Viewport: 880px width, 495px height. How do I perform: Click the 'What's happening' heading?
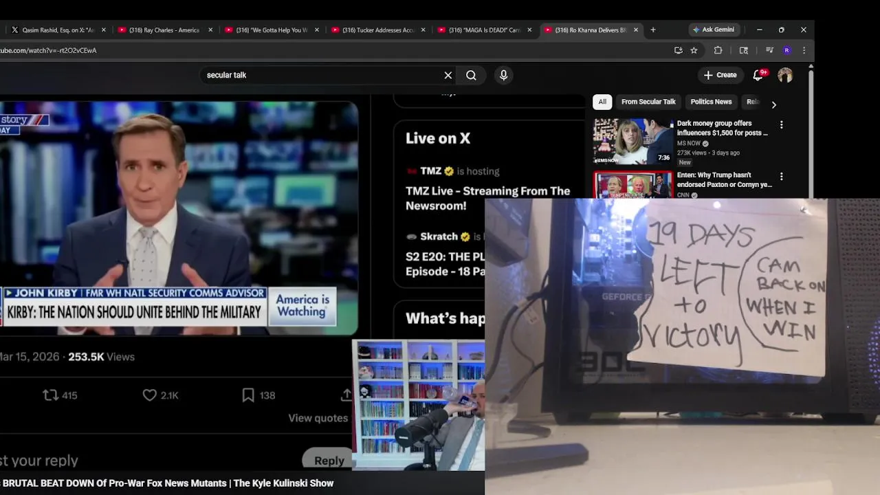click(445, 318)
